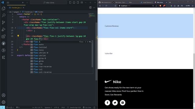
Task: Toggle the secondary side bar layout icon
Action: coord(78,2)
